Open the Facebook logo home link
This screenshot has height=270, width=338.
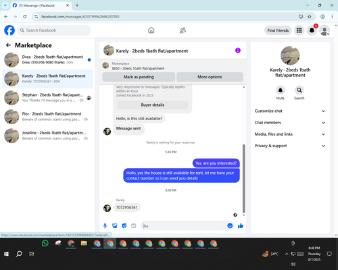click(x=9, y=30)
